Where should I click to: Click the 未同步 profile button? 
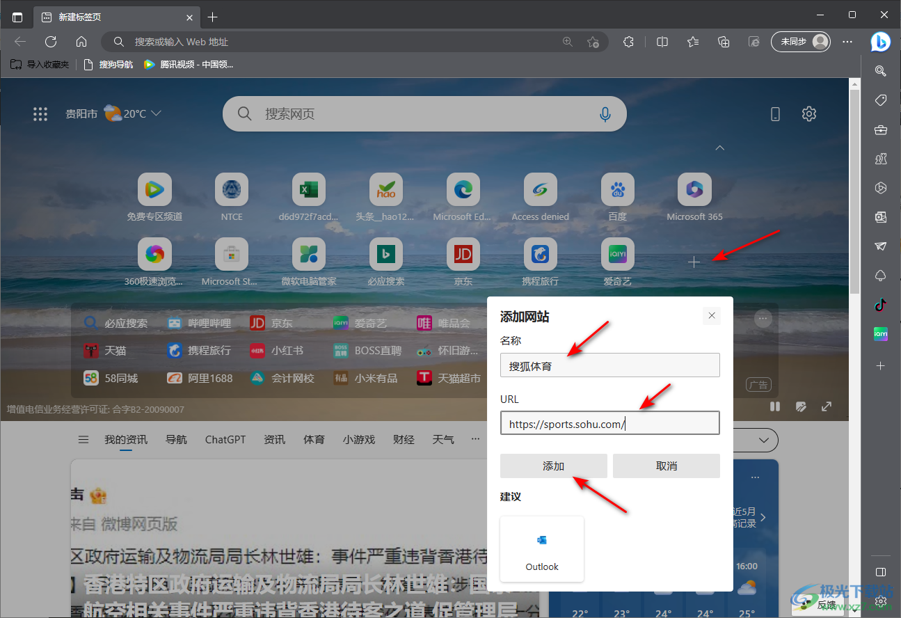coord(801,42)
